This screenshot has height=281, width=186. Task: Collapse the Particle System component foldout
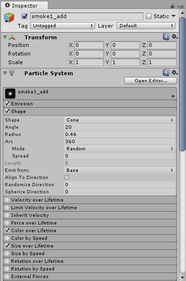coord(5,73)
